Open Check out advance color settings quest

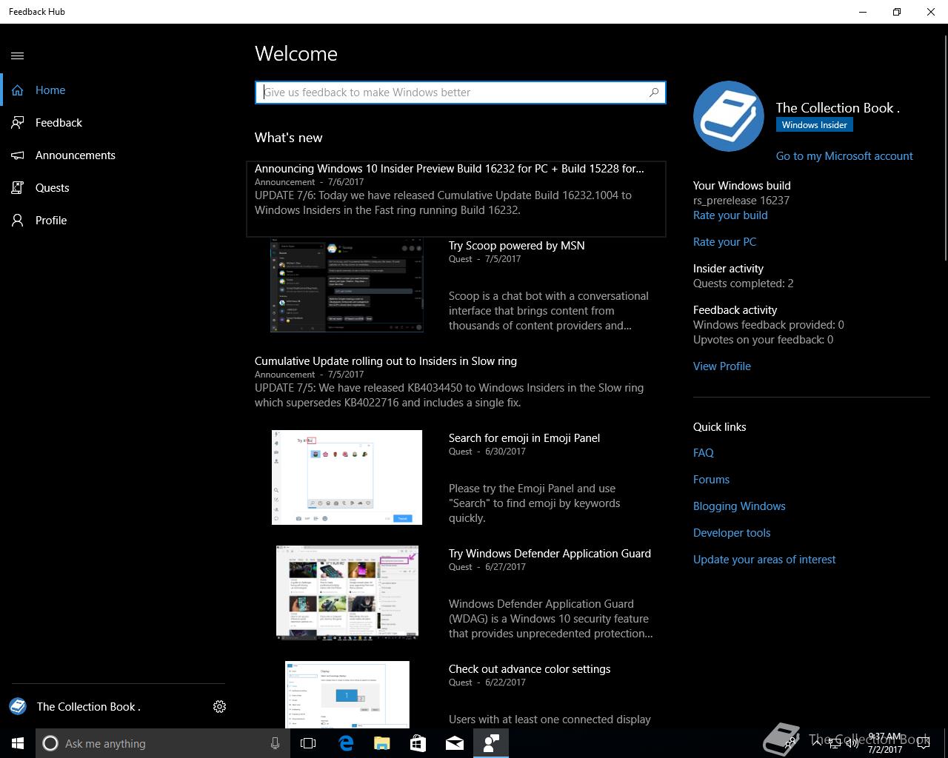pos(530,669)
